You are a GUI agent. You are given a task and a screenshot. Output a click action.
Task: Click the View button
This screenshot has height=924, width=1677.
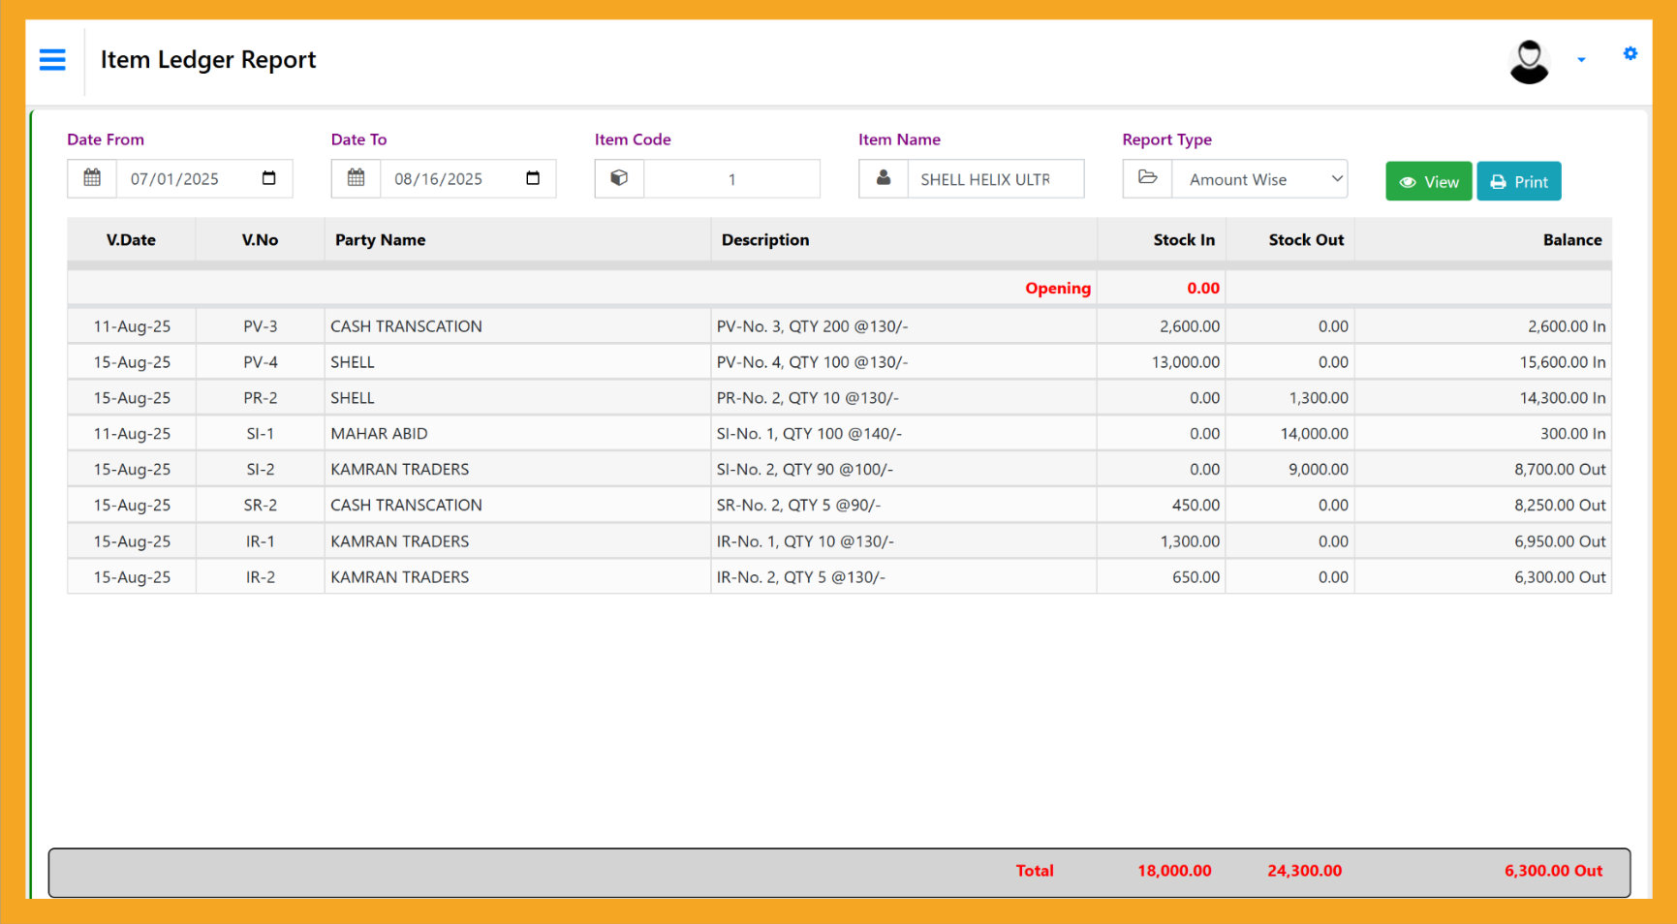[1428, 181]
